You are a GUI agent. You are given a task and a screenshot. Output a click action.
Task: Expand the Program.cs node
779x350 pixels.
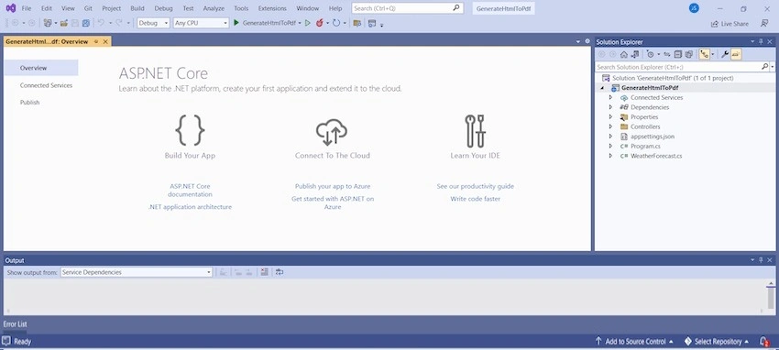(610, 146)
